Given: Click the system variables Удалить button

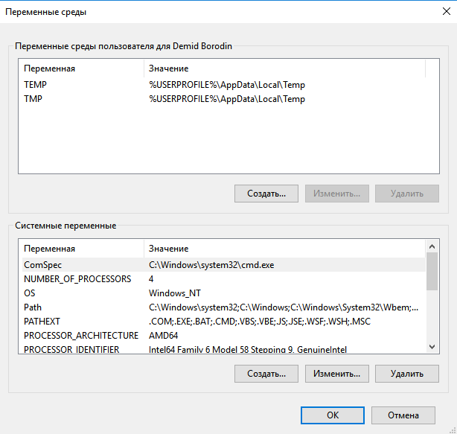Looking at the screenshot, I should [406, 373].
